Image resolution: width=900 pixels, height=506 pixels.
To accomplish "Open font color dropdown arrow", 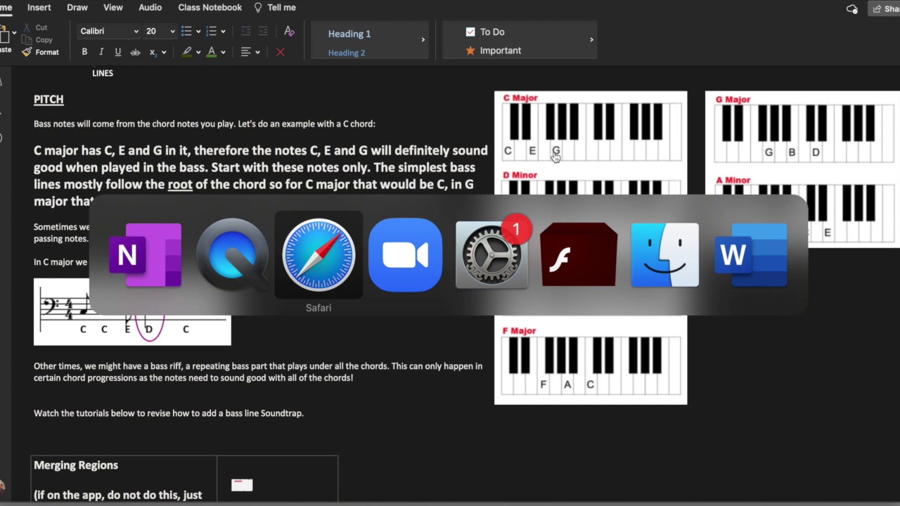I will (x=223, y=52).
